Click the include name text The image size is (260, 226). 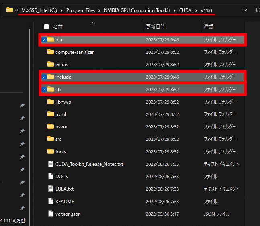tap(63, 77)
